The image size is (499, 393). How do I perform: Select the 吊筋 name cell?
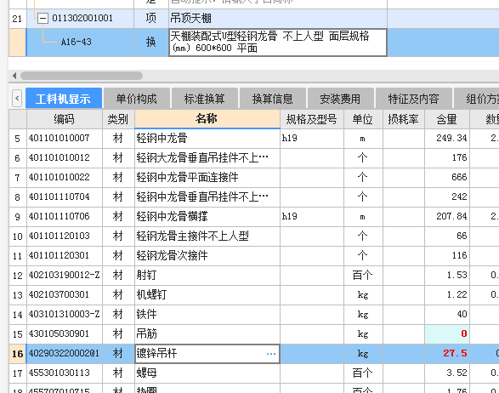[207, 334]
